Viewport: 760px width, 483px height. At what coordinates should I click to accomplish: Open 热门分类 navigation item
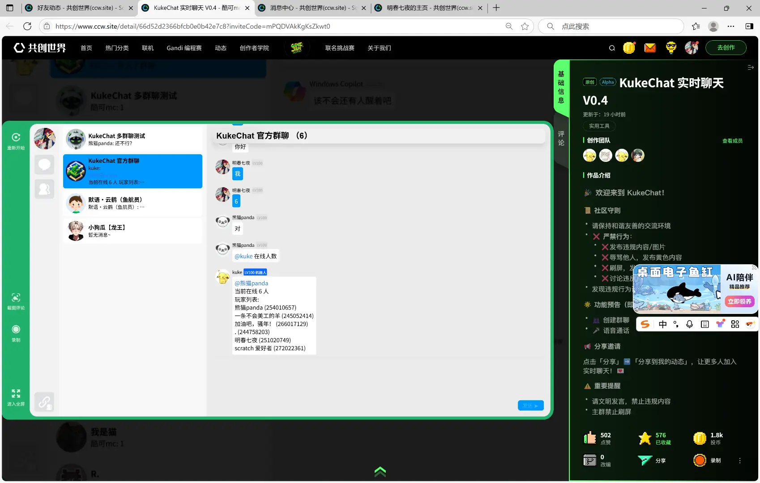pos(117,48)
